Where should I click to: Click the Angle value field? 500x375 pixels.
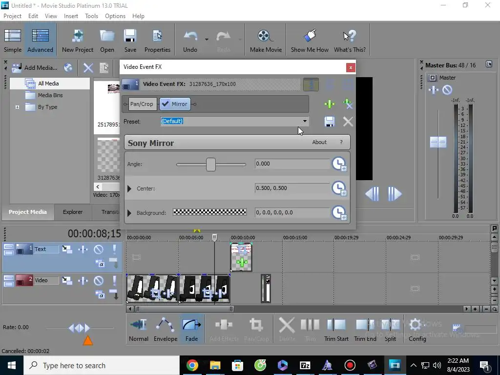click(x=292, y=164)
